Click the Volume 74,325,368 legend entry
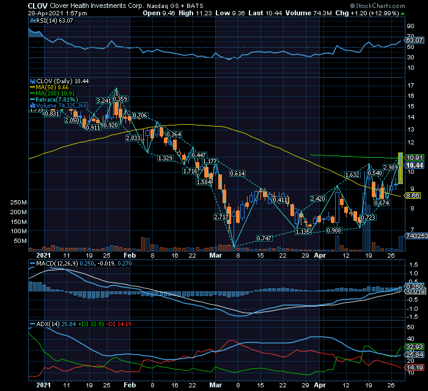The width and height of the screenshot is (428, 391). coord(61,106)
